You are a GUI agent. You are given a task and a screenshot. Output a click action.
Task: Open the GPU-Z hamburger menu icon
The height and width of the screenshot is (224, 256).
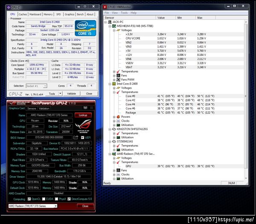(92, 108)
